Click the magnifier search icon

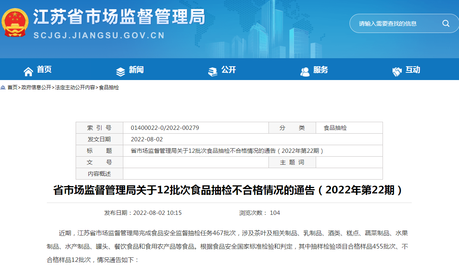point(446,23)
